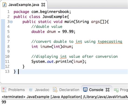The image size is (128, 109).
Task: Place cursor after closing brace on line 13
Action: tap(18, 72)
